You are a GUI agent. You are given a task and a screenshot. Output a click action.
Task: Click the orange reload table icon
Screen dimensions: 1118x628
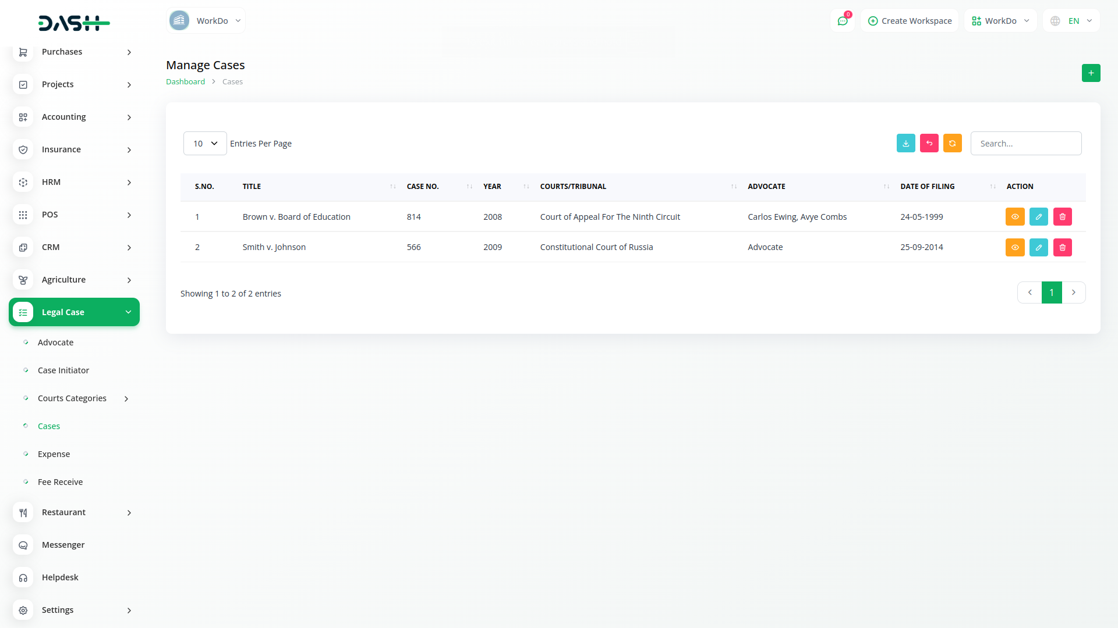pos(952,144)
